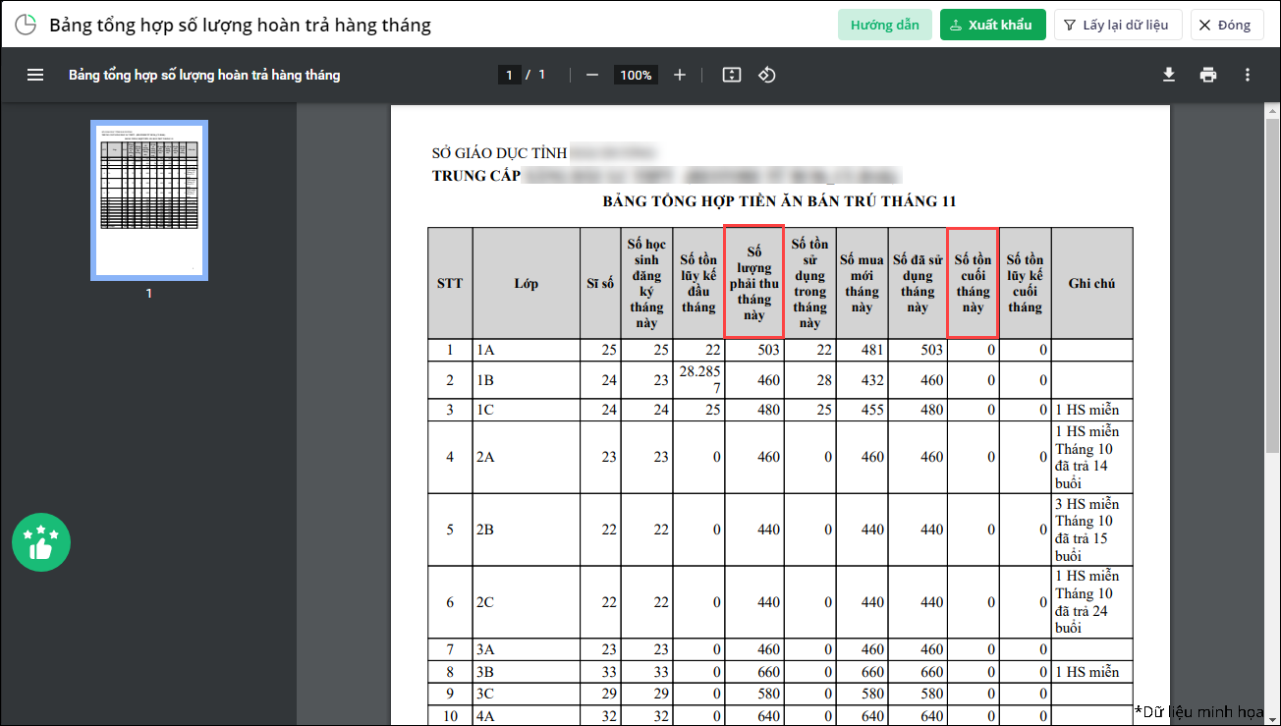Click the green thumbs-up feedback icon
Image resolution: width=1281 pixels, height=726 pixels.
pyautogui.click(x=41, y=542)
